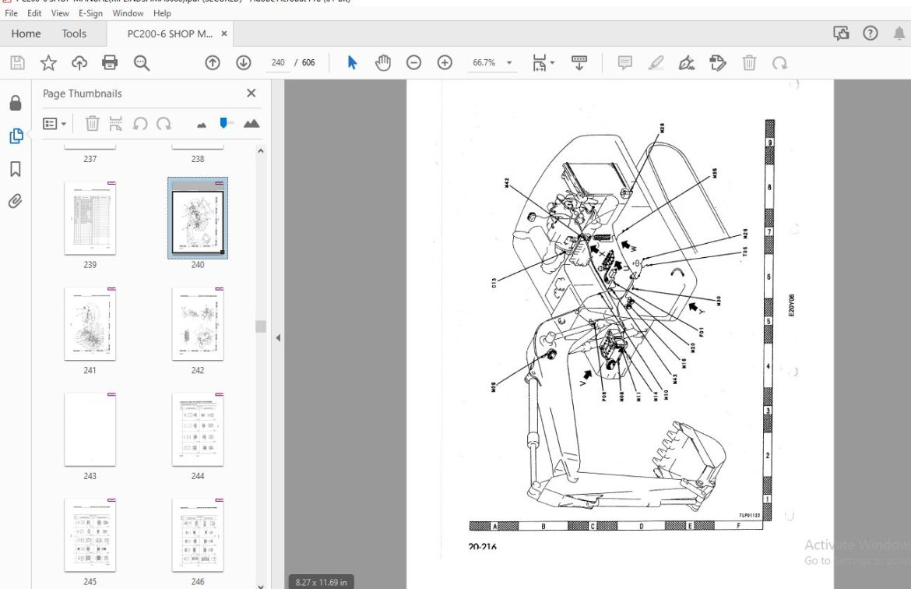Viewport: 911px width, 589px height.
Task: Close the Page Thumbnails panel
Action: coord(251,93)
